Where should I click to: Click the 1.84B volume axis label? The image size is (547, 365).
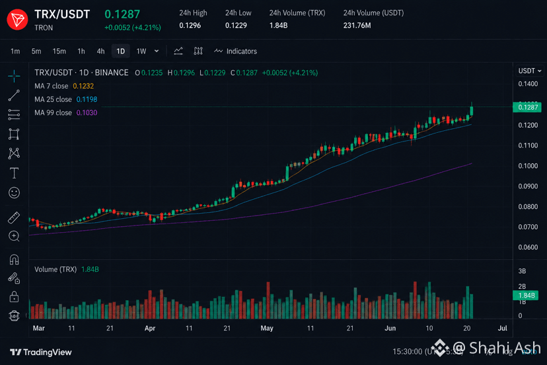click(x=525, y=296)
